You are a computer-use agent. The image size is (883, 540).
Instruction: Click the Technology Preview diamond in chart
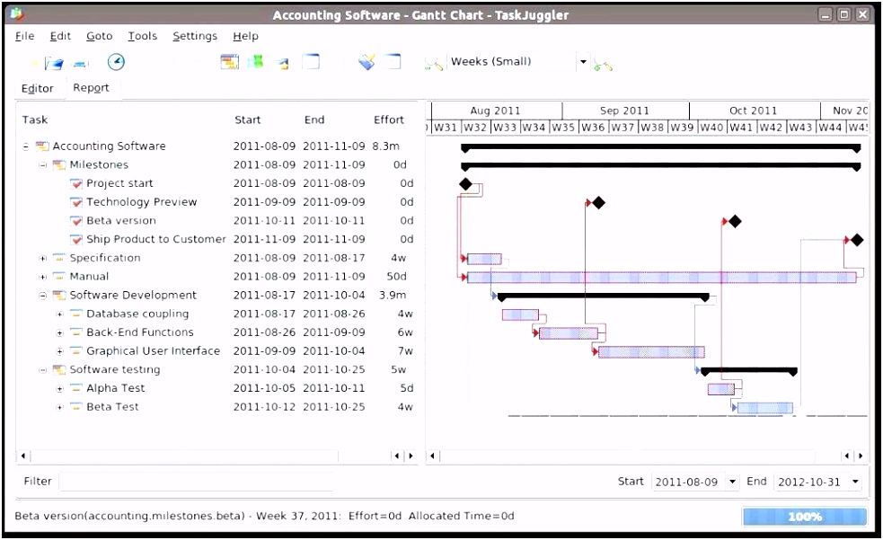click(x=598, y=203)
